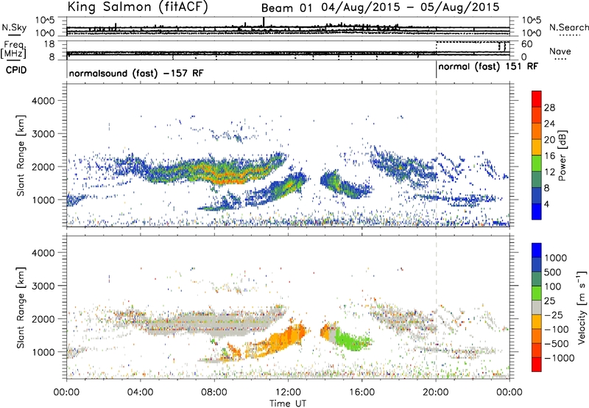Click the '16' label on the power color bar

point(549,156)
